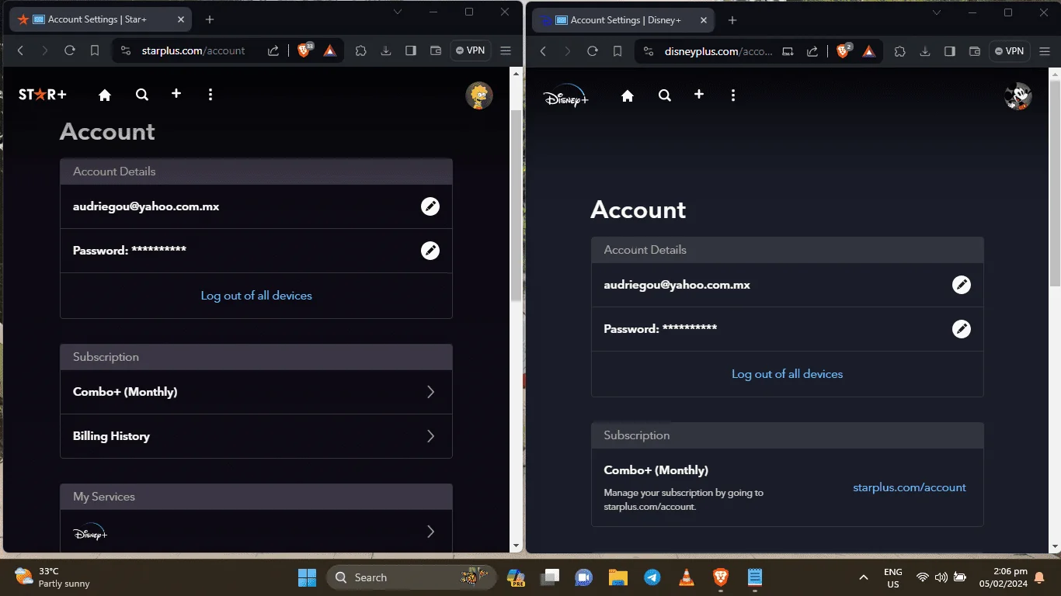The width and height of the screenshot is (1061, 596).
Task: Share starplus.com page via share icon
Action: click(273, 50)
